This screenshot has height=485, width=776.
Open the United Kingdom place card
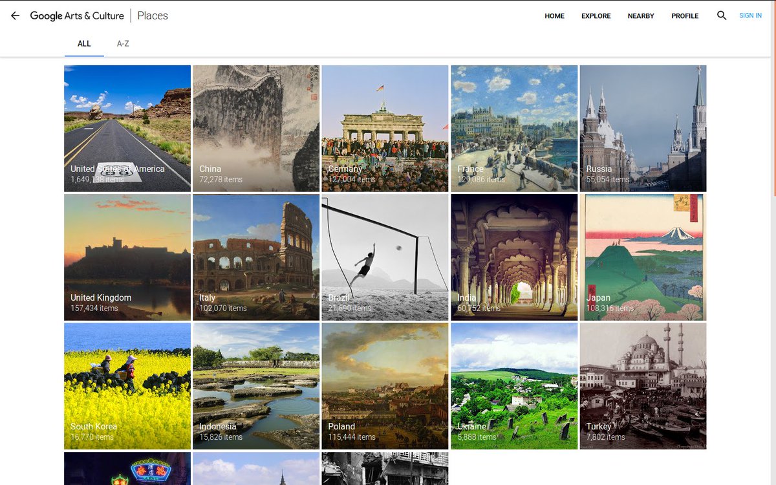point(127,257)
